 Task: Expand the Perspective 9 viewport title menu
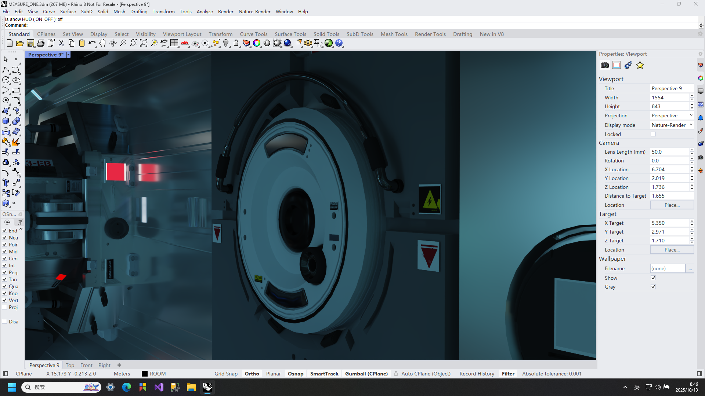click(x=68, y=55)
